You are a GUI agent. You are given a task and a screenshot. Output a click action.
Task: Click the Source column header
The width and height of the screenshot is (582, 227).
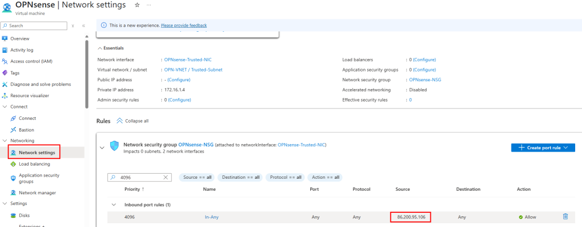click(403, 189)
